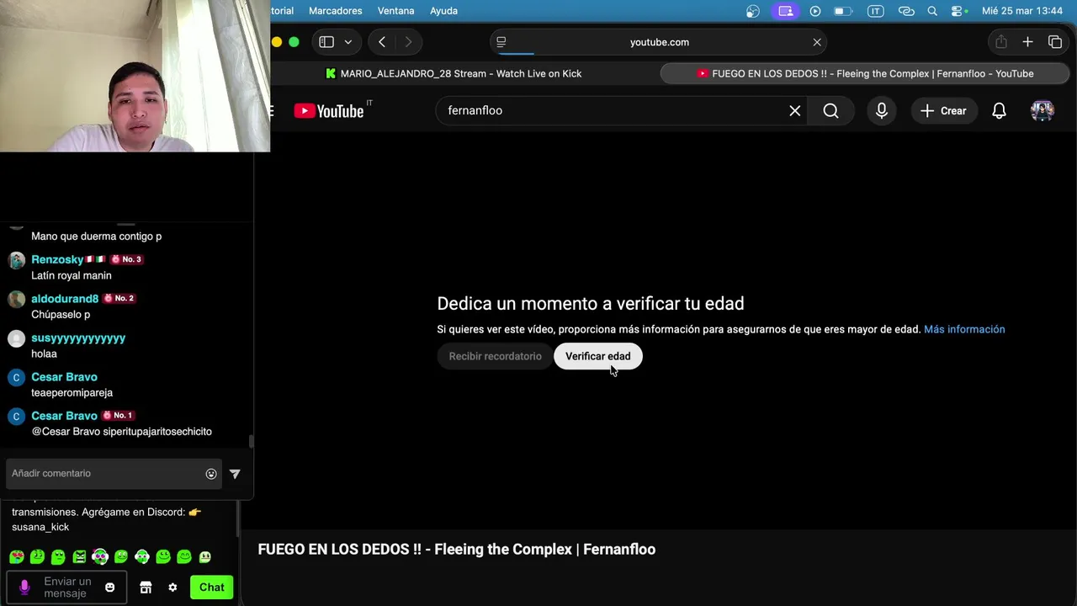
Task: Click the chat panel scrollbar thumb
Action: [251, 441]
